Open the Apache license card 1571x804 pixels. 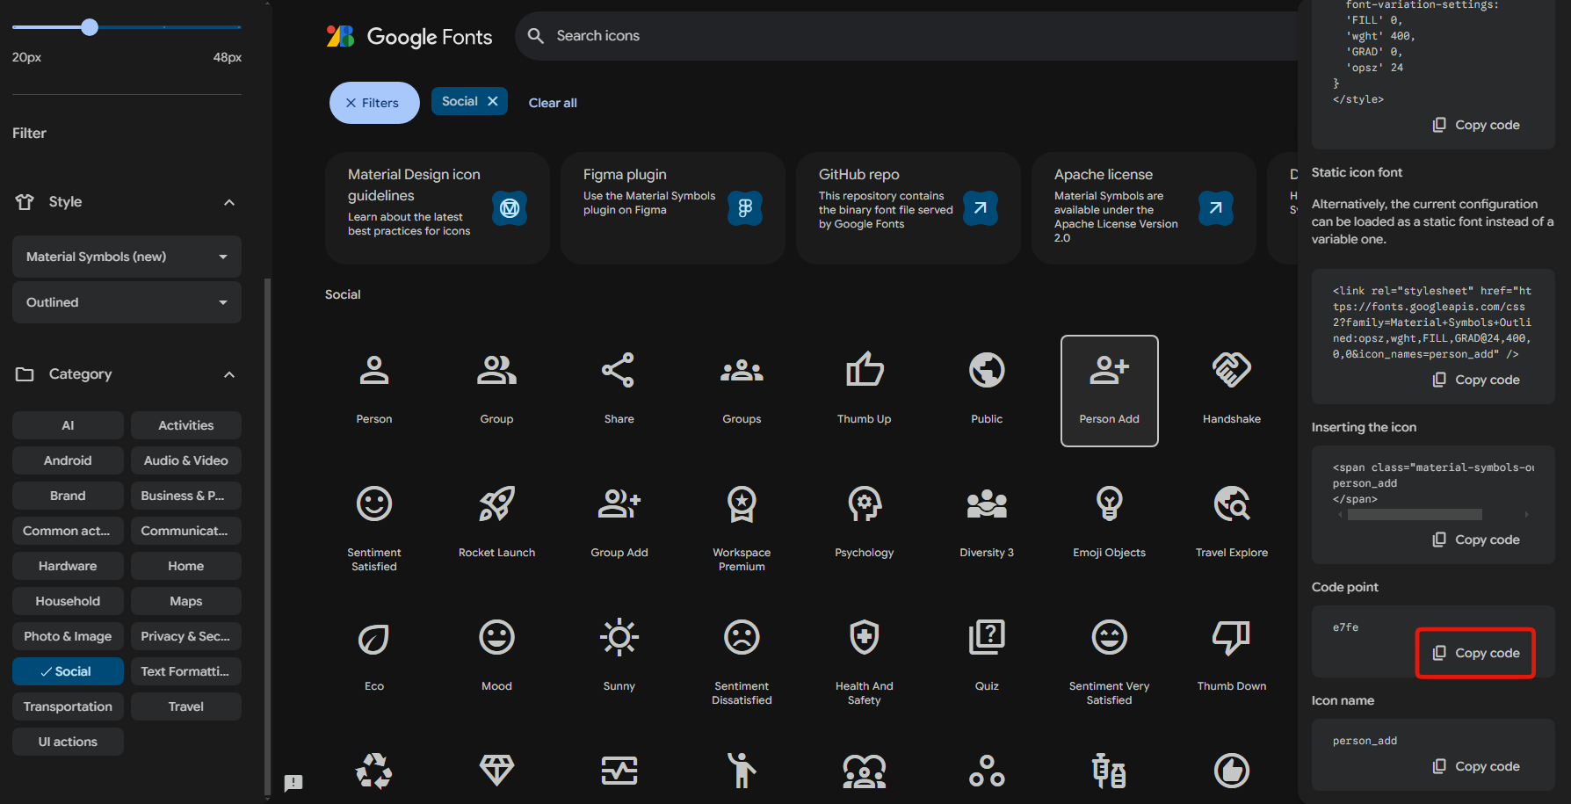tap(1143, 208)
